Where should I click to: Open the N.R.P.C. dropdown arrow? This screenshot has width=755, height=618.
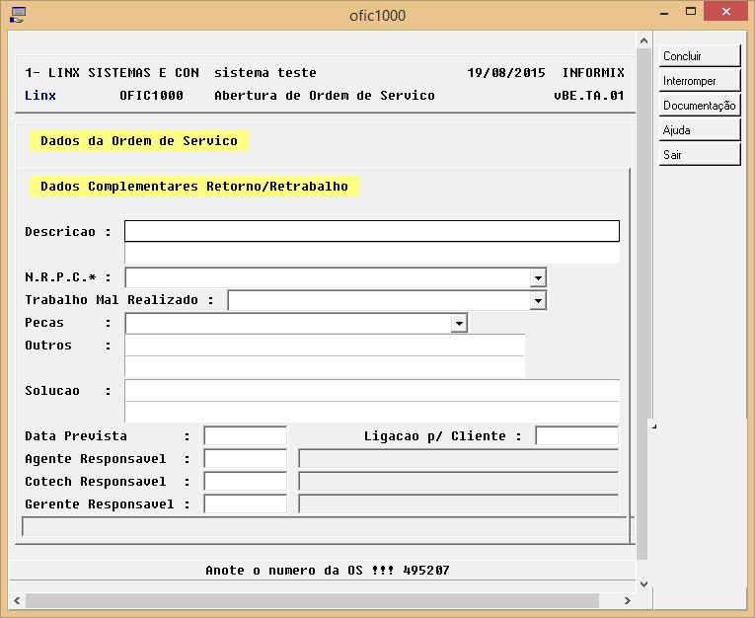[x=538, y=278]
